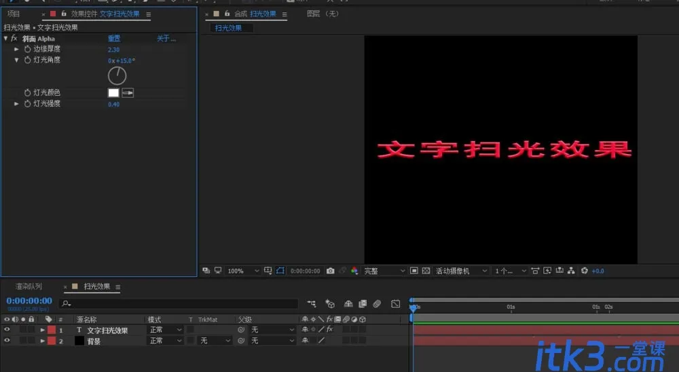Open mode dropdown for 文字扫光效果 layer
Screen dimensions: 679x372
pos(166,330)
